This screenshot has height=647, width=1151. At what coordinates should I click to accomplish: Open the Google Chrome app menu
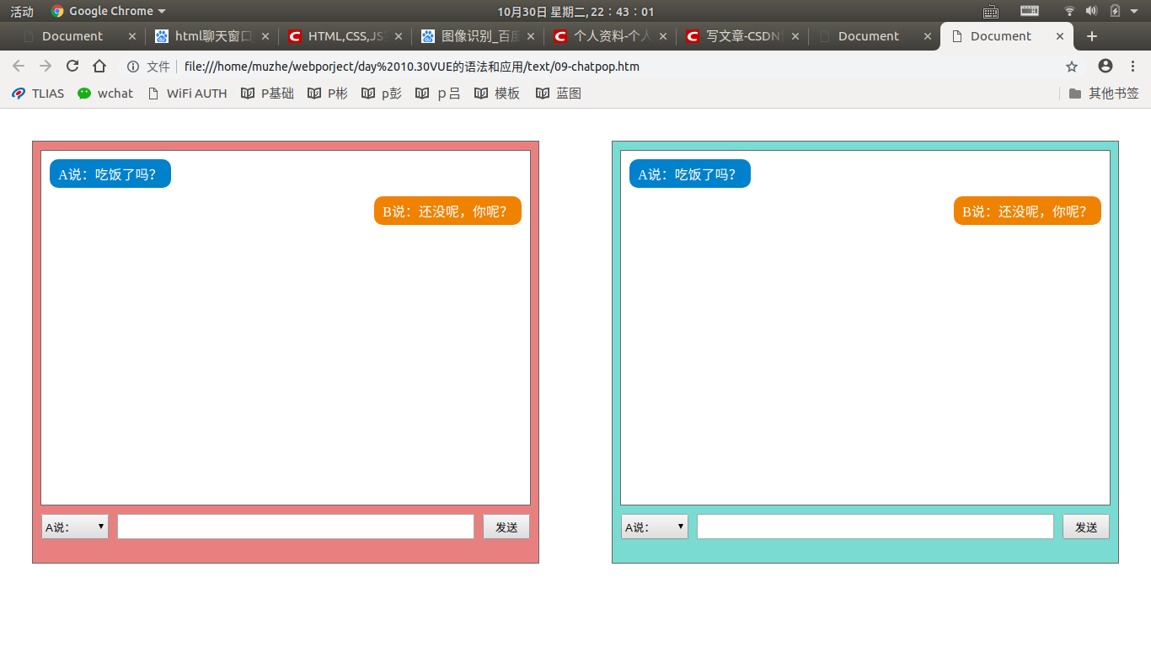tap(108, 11)
